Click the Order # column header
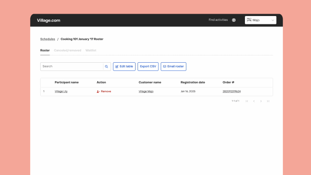 [x=228, y=82]
